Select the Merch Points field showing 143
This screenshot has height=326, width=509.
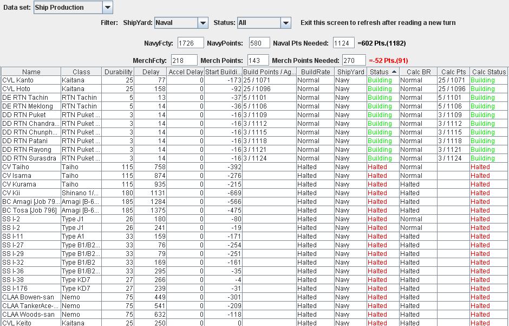[258, 60]
